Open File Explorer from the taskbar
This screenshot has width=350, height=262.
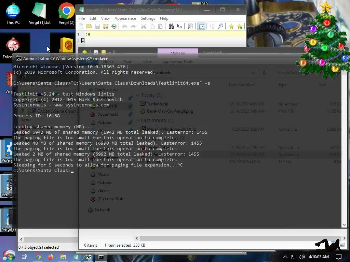(63, 257)
